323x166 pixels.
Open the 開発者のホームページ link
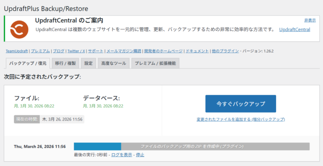coord(163,51)
